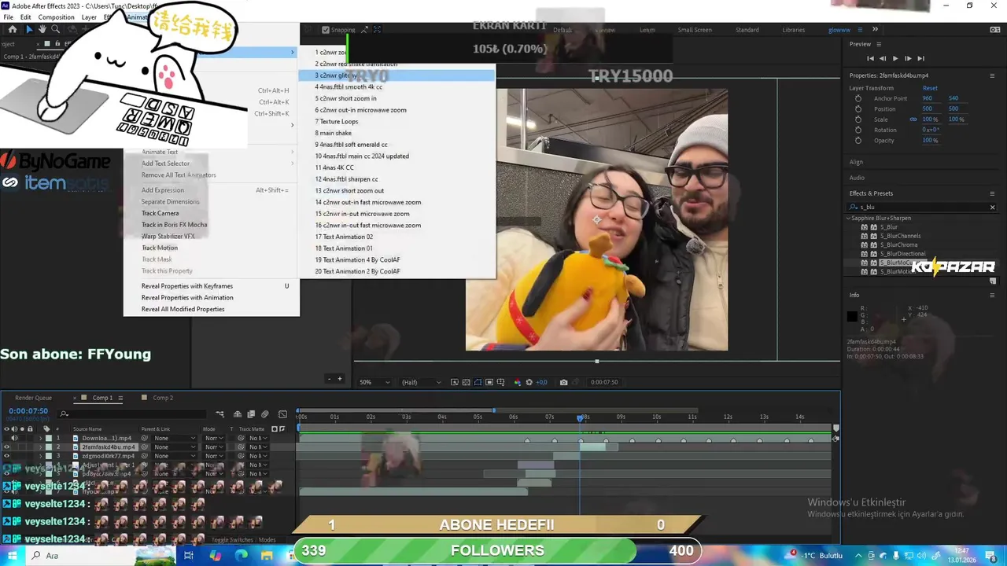This screenshot has width=1007, height=566.
Task: Click Reset in Layer Transform
Action: [x=930, y=88]
